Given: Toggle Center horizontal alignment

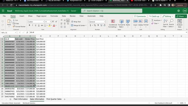Looking at the screenshot, I should tap(65, 24).
